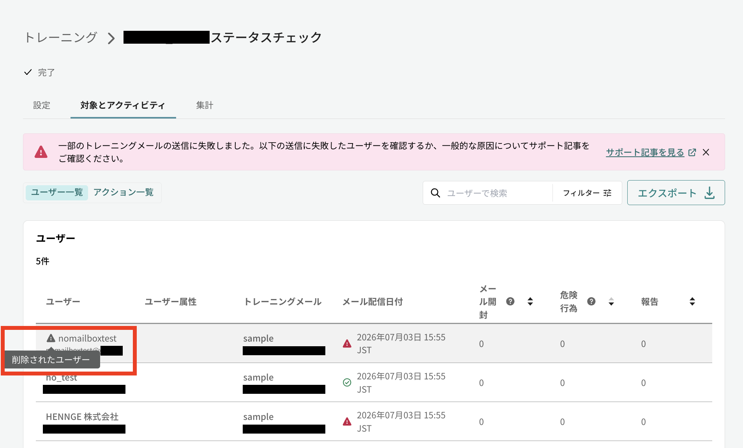
Task: Click the 完了 status label
Action: click(x=46, y=73)
